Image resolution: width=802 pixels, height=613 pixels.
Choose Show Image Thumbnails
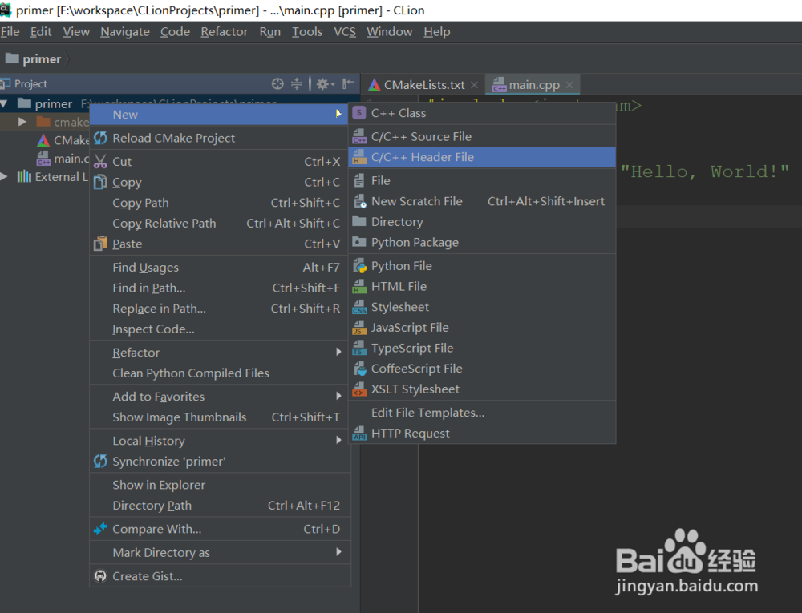click(220, 417)
